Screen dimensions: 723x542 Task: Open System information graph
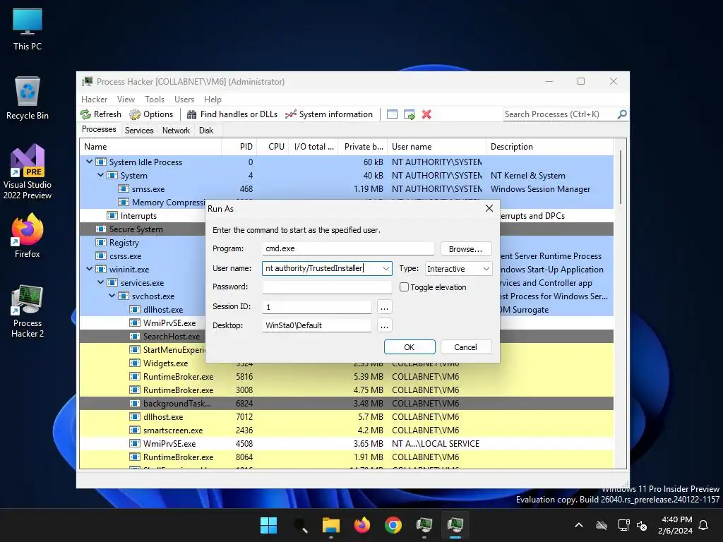[x=328, y=114]
